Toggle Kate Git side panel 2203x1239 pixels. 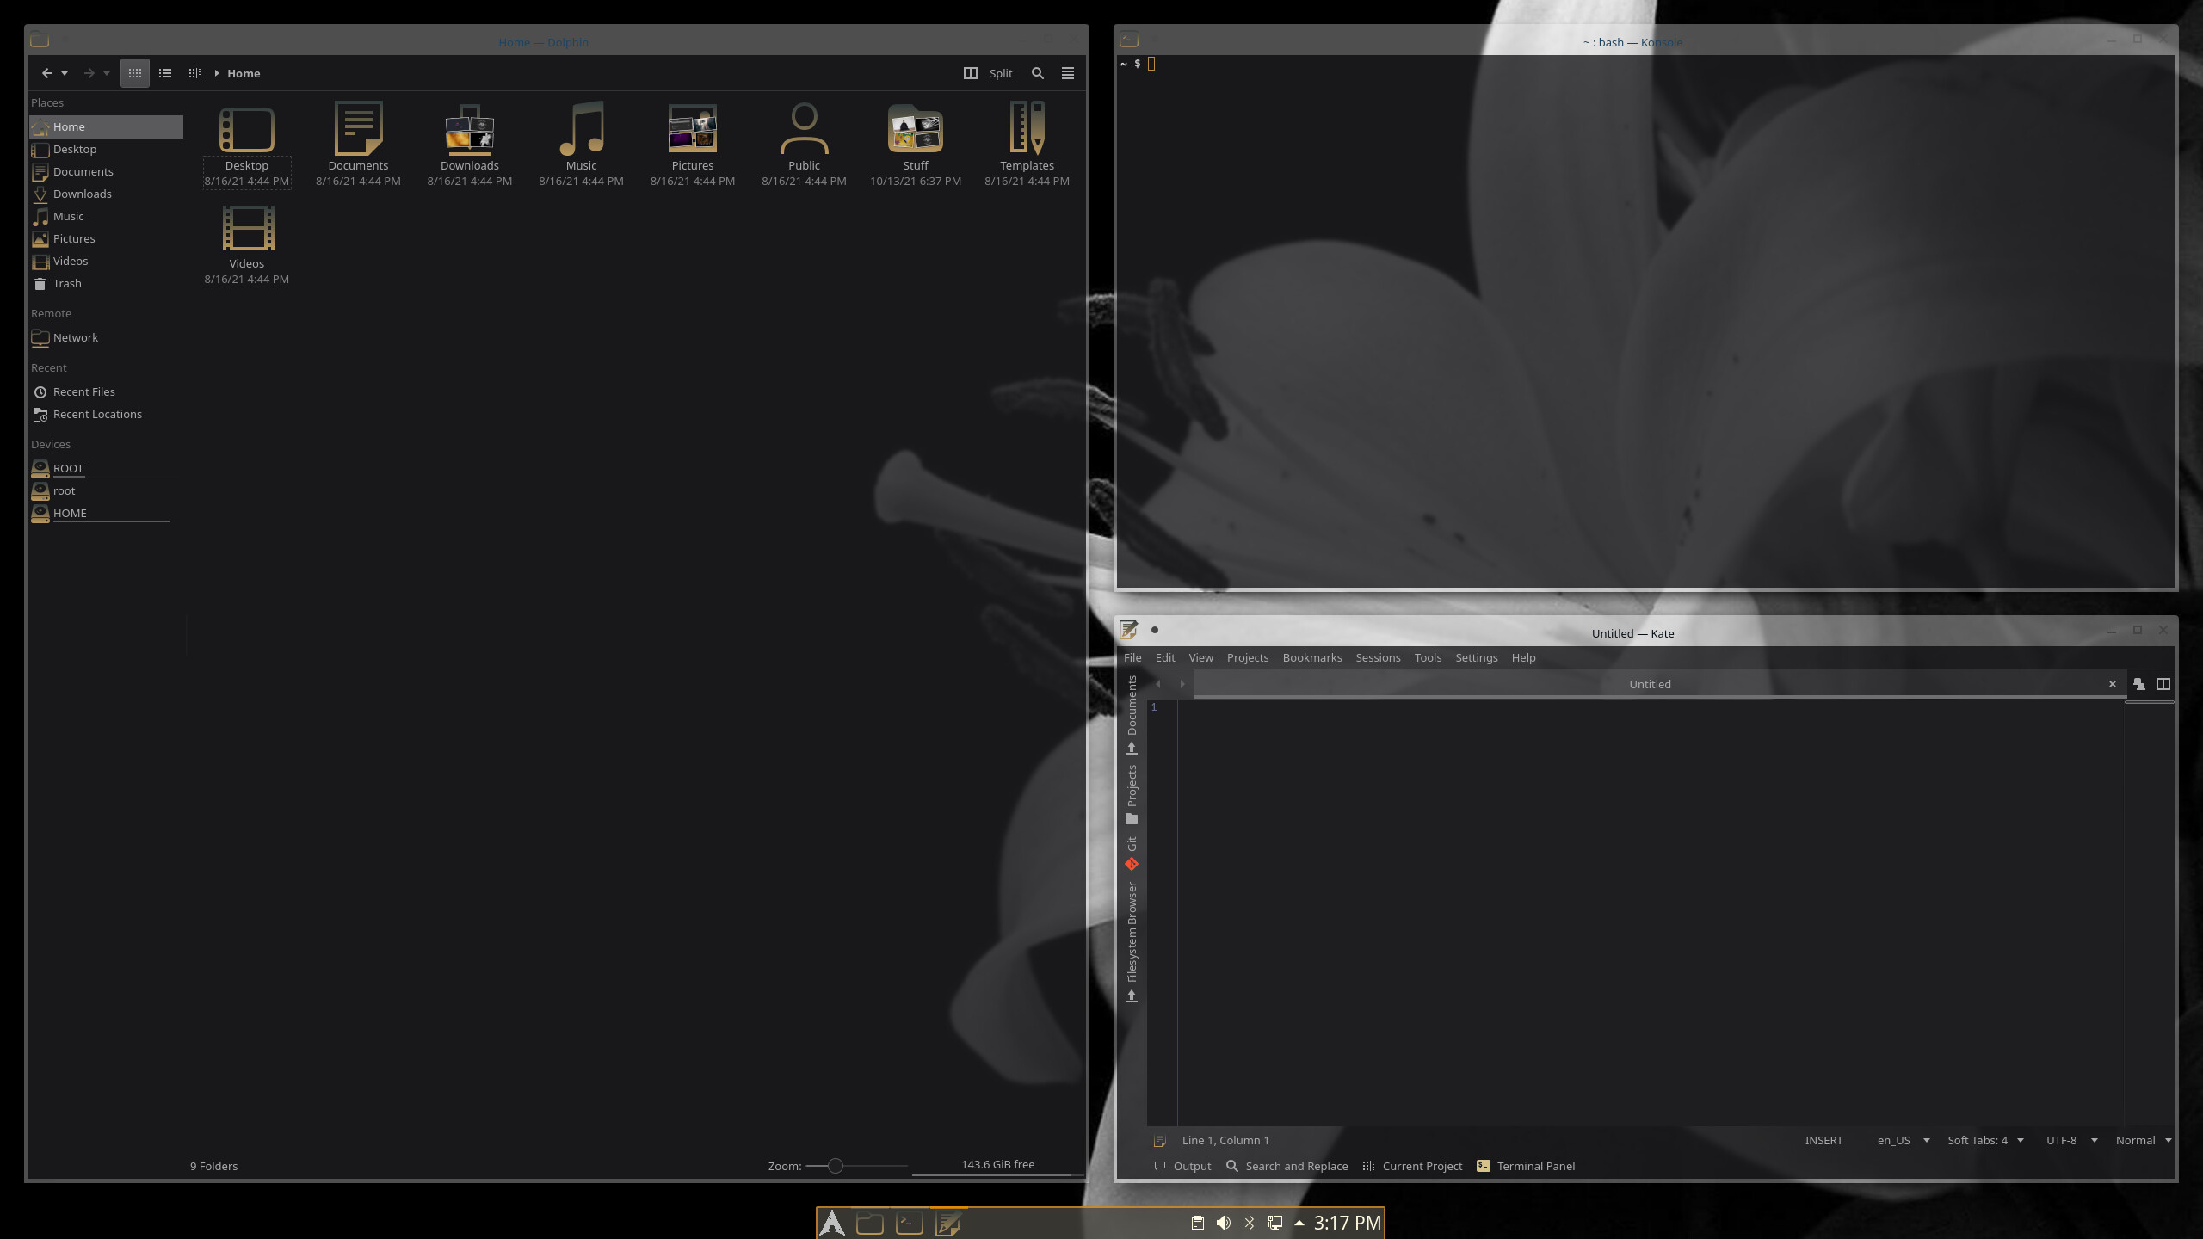point(1132,853)
